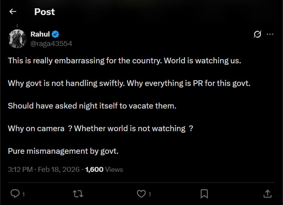Visit the @raga43554 handle
283x205 pixels.
(51, 43)
